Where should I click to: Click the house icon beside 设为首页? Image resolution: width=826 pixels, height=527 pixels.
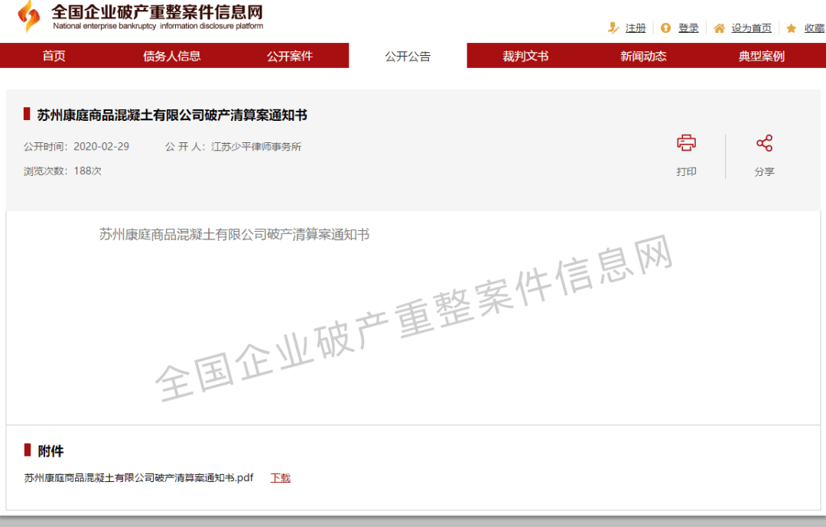tap(719, 28)
